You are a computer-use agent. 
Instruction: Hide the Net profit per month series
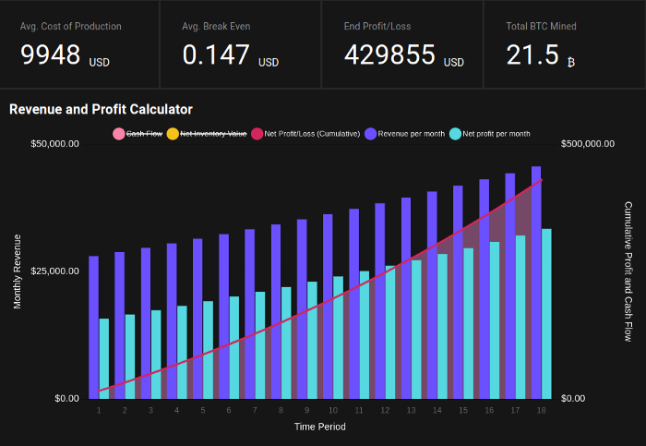(490, 134)
